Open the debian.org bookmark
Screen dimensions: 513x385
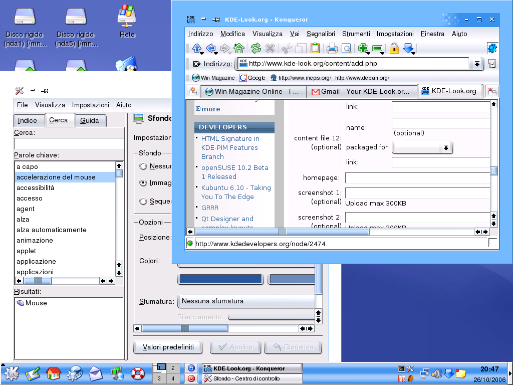pyautogui.click(x=362, y=78)
